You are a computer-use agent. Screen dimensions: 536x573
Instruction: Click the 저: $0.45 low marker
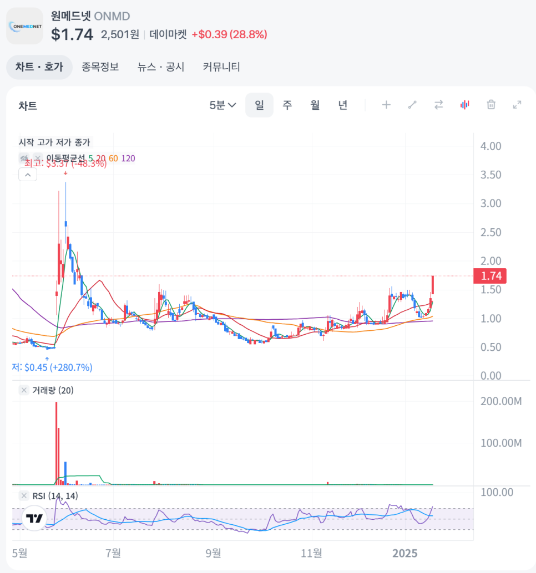pos(52,367)
